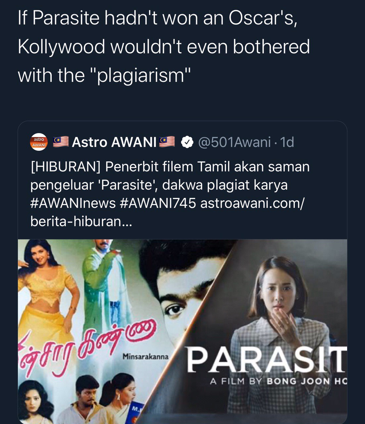This screenshot has height=424, width=365.
Task: Click the 1d timestamp
Action: point(287,142)
